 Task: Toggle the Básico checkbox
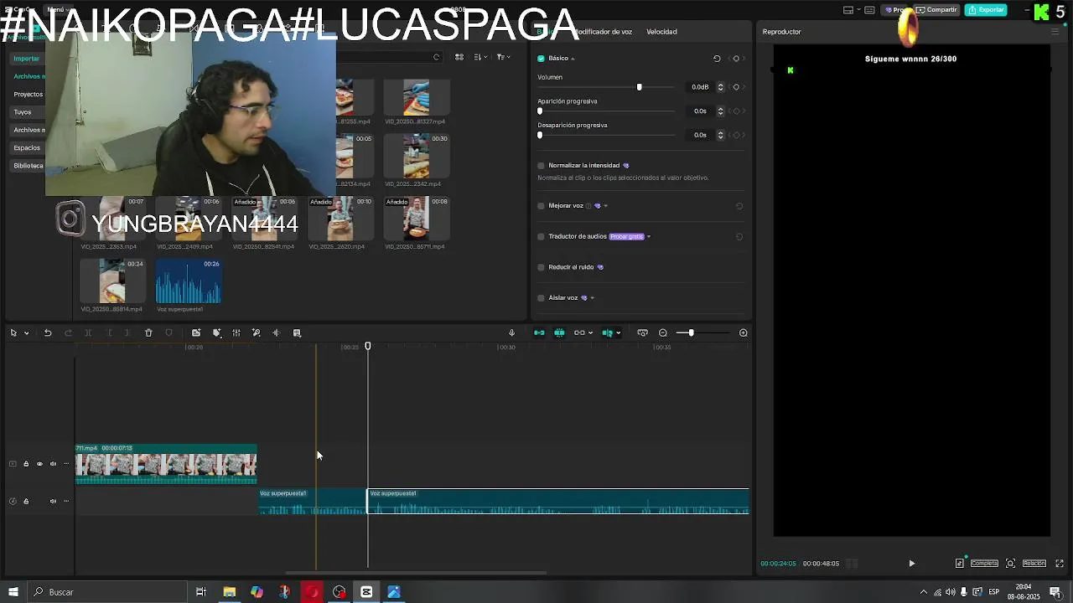pos(541,59)
